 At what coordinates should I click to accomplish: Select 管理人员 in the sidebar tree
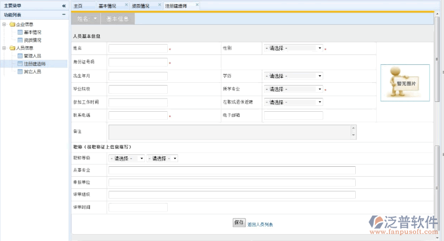32,56
